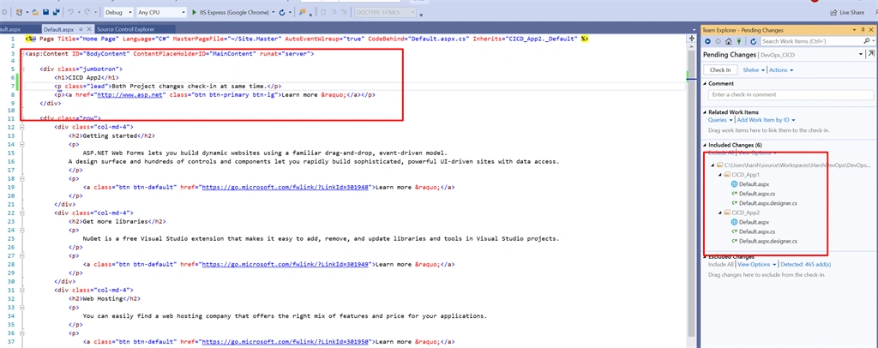Click Manage Connections plug icon

[x=738, y=41]
